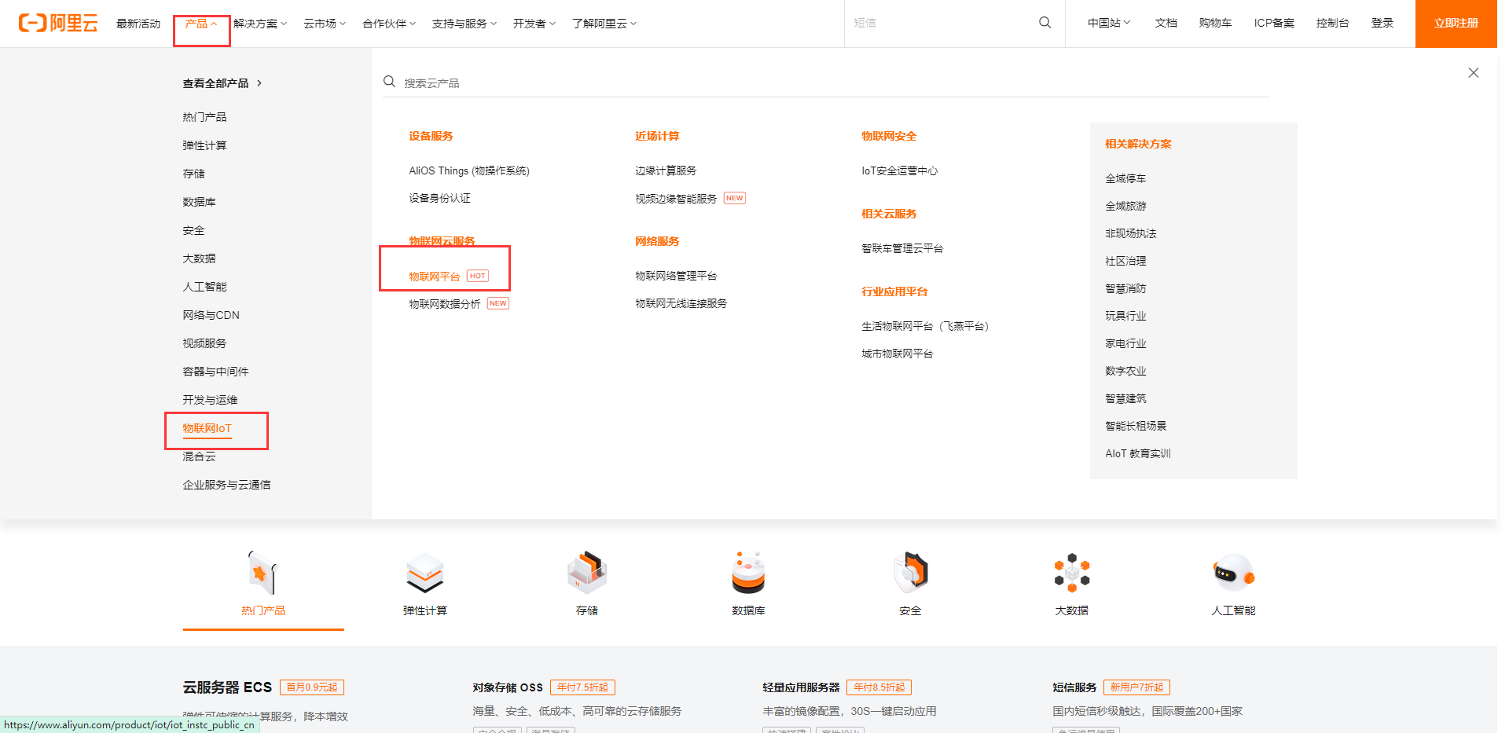Image resolution: width=1509 pixels, height=733 pixels.
Task: Open 云服务器 ECS product title
Action: point(227,687)
